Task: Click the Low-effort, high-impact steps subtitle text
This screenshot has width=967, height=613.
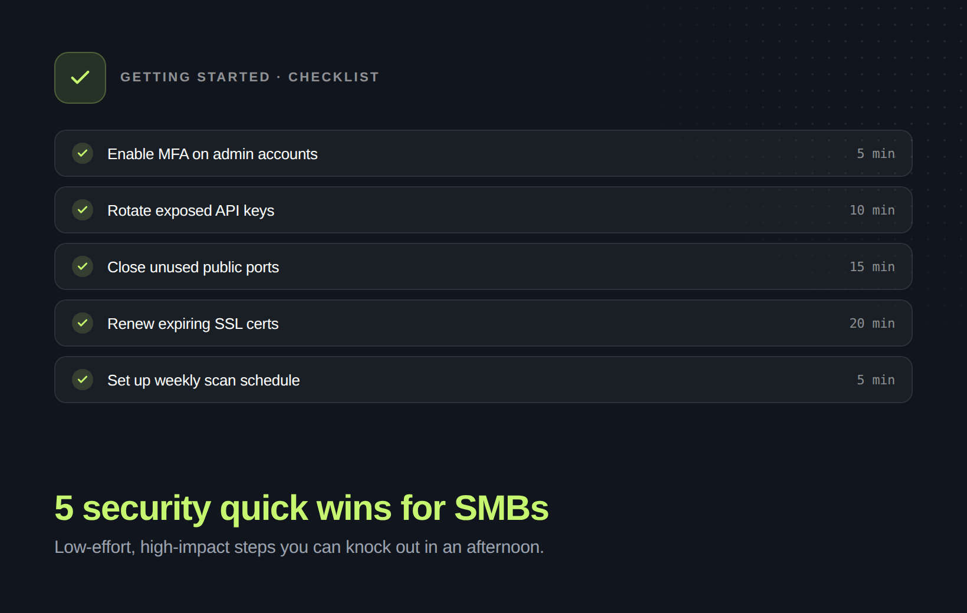Action: click(299, 547)
